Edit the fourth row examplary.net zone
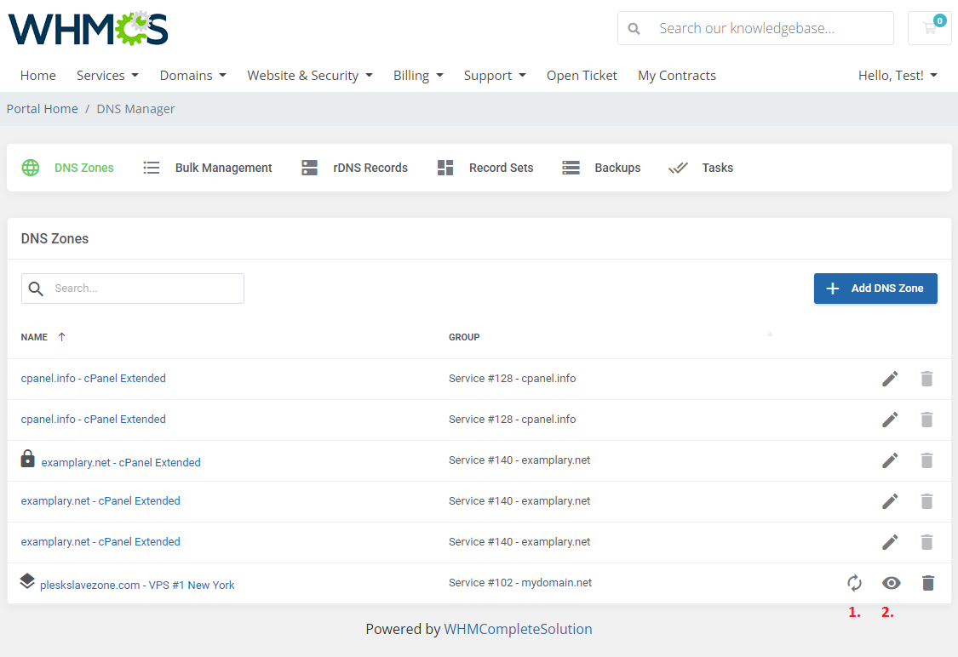Screen dimensions: 958x657 click(x=890, y=501)
